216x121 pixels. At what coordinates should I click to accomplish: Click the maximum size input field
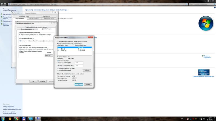[79, 66]
